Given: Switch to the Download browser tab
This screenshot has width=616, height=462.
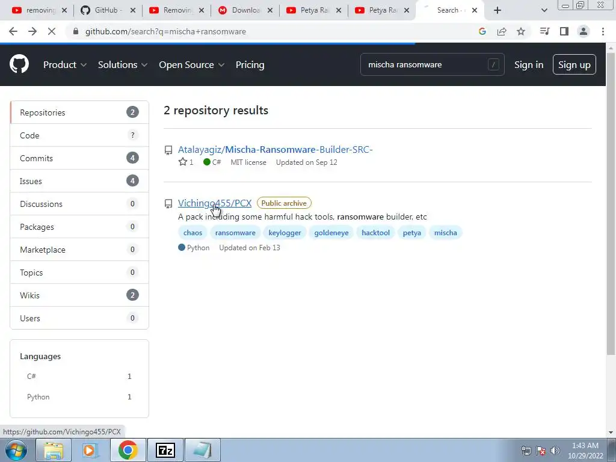Looking at the screenshot, I should (x=245, y=10).
